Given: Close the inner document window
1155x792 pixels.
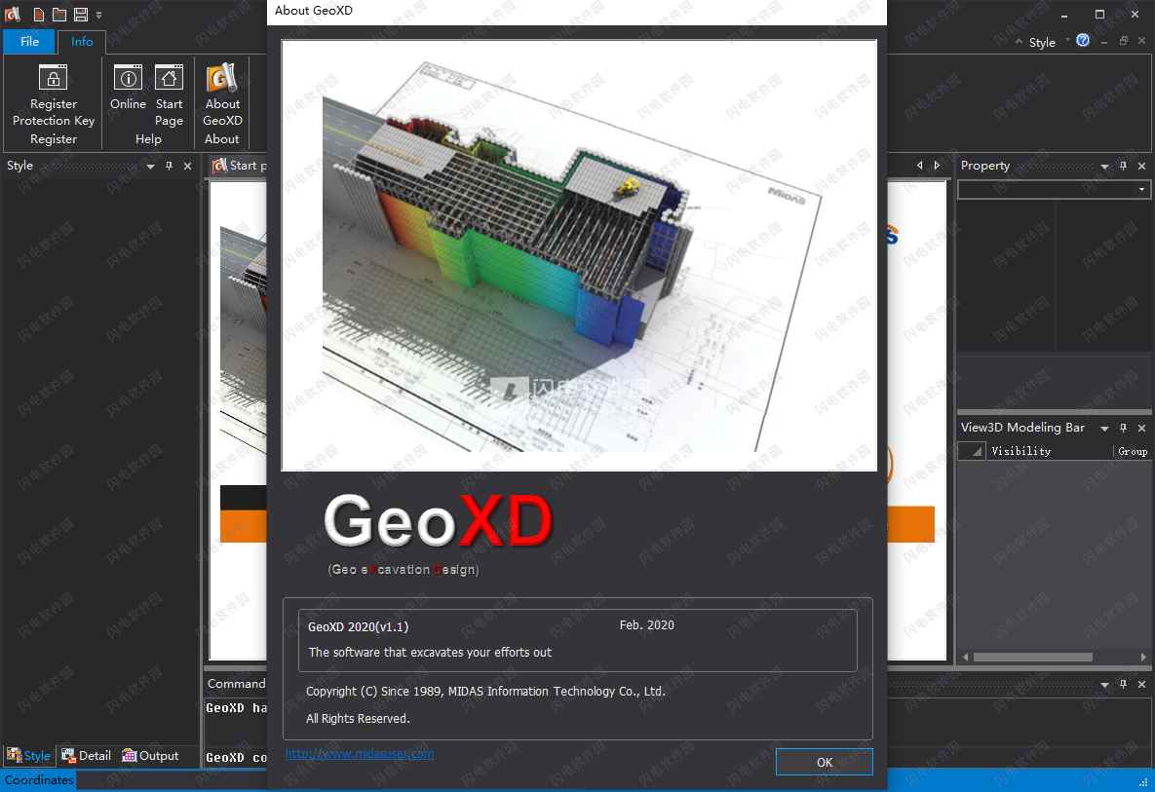Looking at the screenshot, I should (x=1141, y=41).
